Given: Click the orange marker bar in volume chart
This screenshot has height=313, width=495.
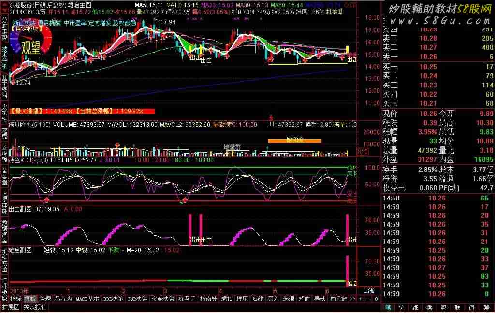Looking at the screenshot, I should 294,141.
